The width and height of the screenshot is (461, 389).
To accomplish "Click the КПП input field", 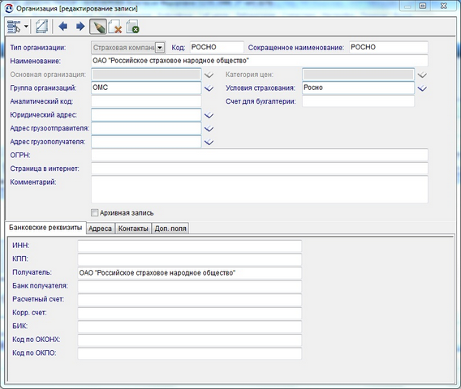I will point(190,259).
